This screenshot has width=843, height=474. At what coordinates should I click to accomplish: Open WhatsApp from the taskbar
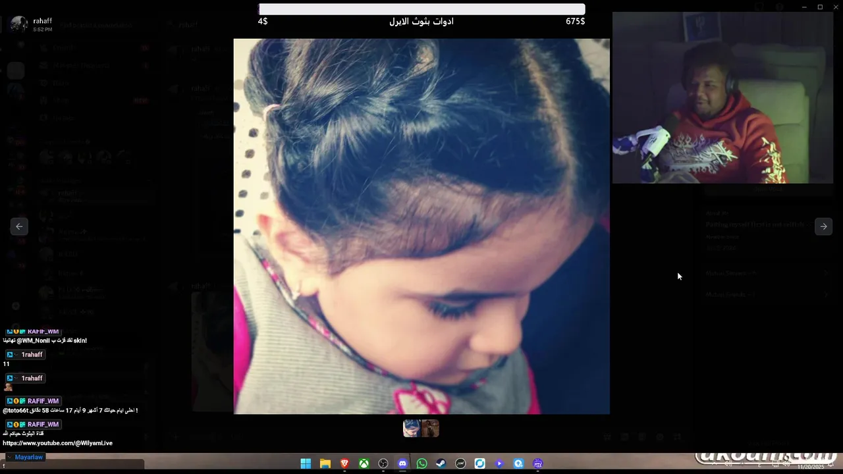(x=421, y=463)
